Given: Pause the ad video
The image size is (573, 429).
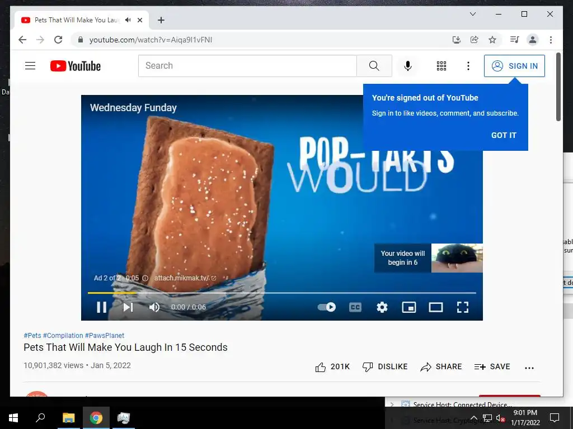Looking at the screenshot, I should point(102,307).
